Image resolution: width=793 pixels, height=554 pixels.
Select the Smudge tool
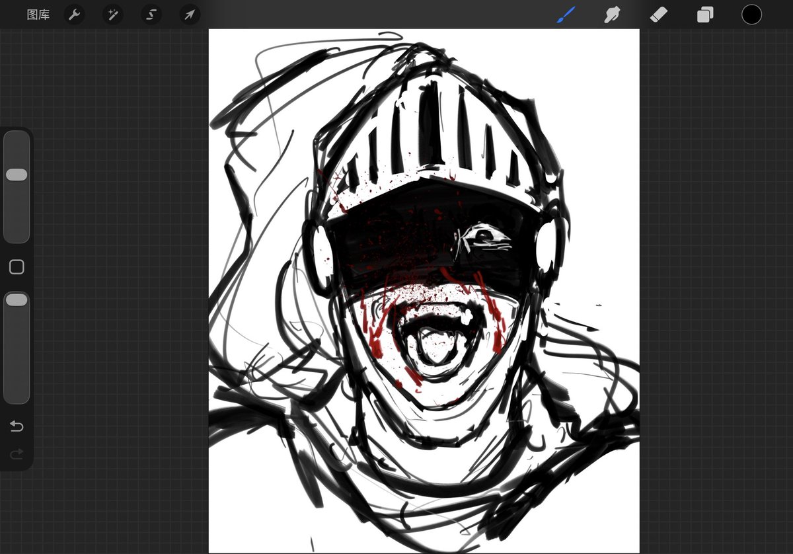click(612, 15)
